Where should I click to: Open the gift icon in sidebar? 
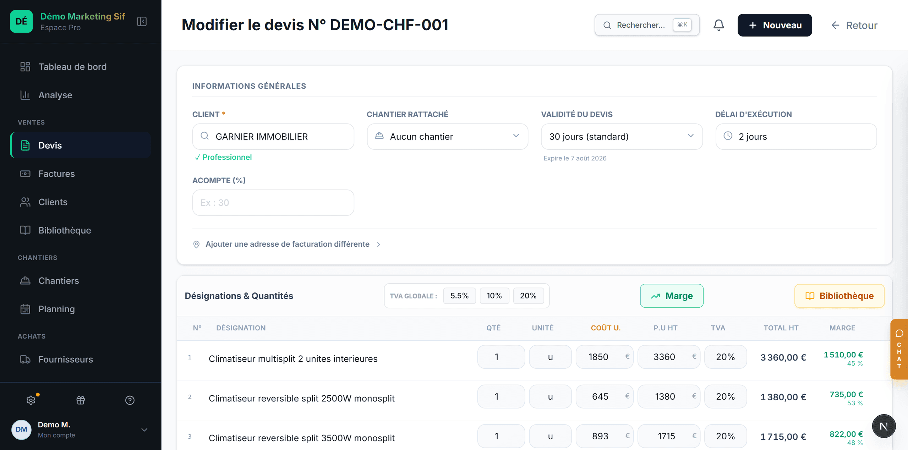(81, 400)
